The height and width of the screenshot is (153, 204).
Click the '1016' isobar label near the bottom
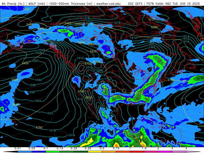(72, 135)
